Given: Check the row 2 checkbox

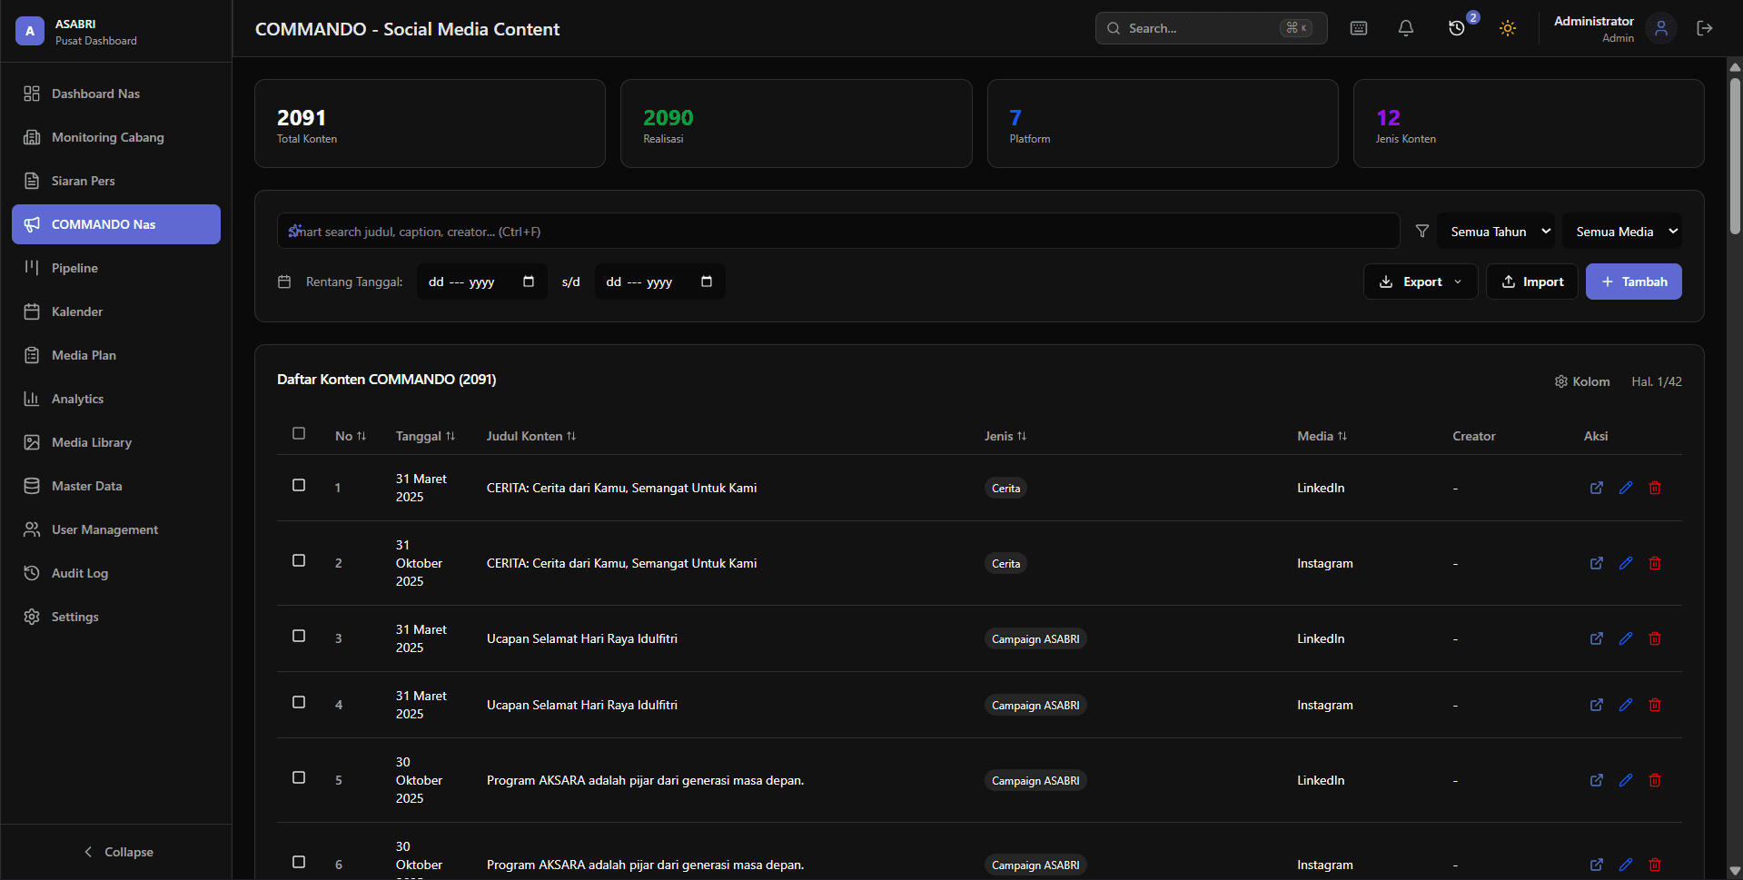Looking at the screenshot, I should (299, 560).
